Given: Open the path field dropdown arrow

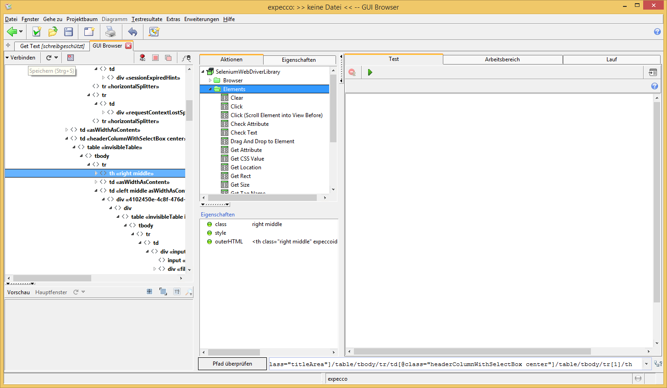Looking at the screenshot, I should point(646,364).
